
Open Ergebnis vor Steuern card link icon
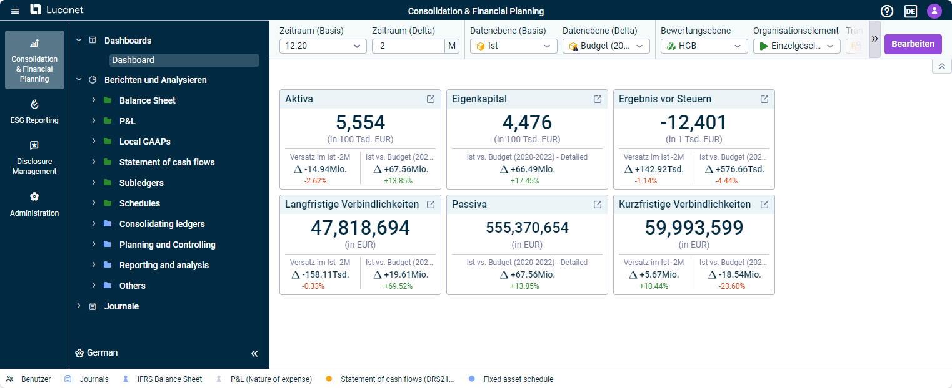point(764,99)
